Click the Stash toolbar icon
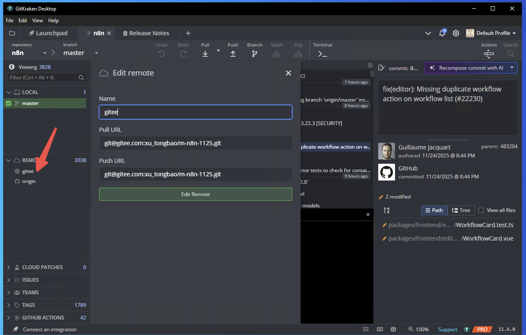Viewport: 526px width, 335px height. click(x=277, y=54)
